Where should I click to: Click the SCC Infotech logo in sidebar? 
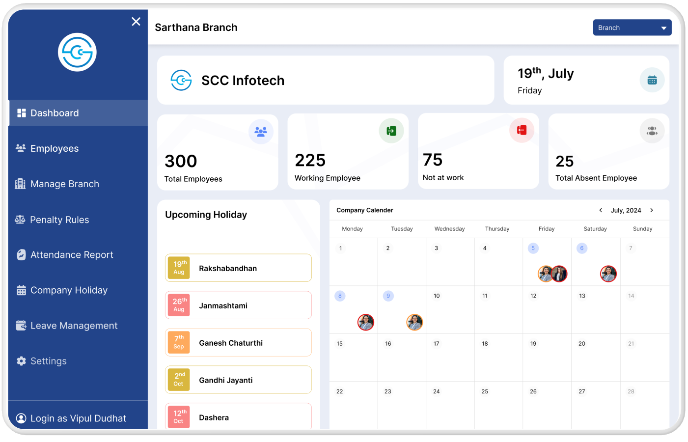[x=77, y=52]
